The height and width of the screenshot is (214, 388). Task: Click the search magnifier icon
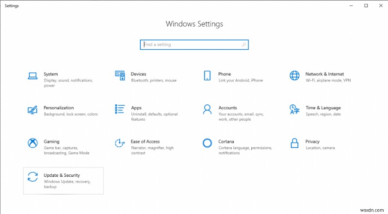point(244,44)
